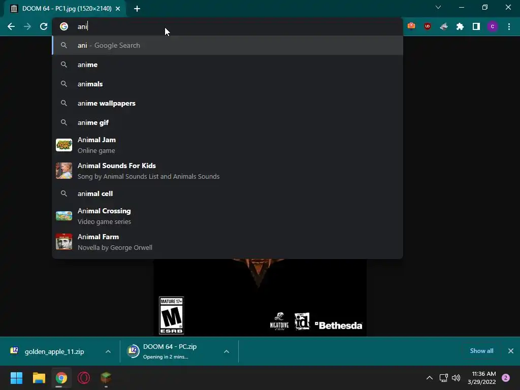Click the Google logo in the address bar
Image resolution: width=520 pixels, height=390 pixels.
(x=64, y=26)
